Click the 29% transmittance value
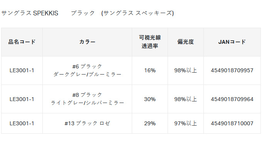262x156 pixels. [x=150, y=123]
